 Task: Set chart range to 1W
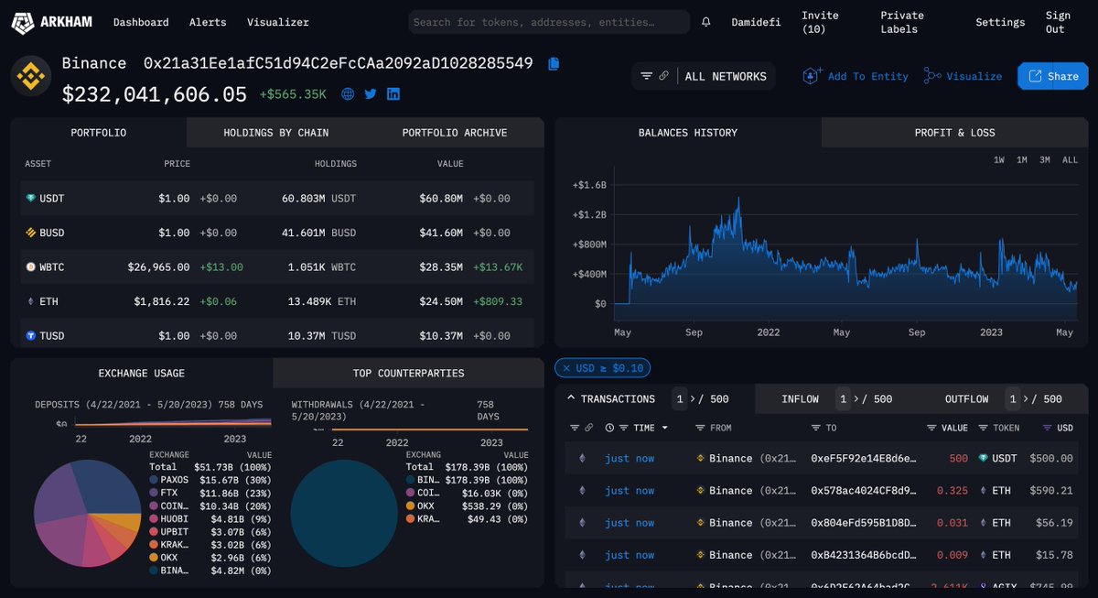point(999,159)
